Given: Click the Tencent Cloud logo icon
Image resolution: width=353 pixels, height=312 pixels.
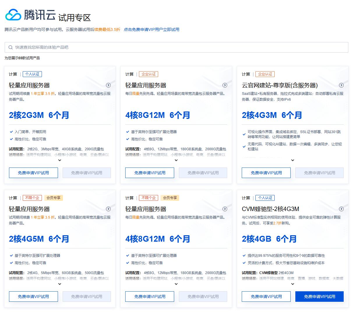Looking at the screenshot, I should pyautogui.click(x=13, y=15).
